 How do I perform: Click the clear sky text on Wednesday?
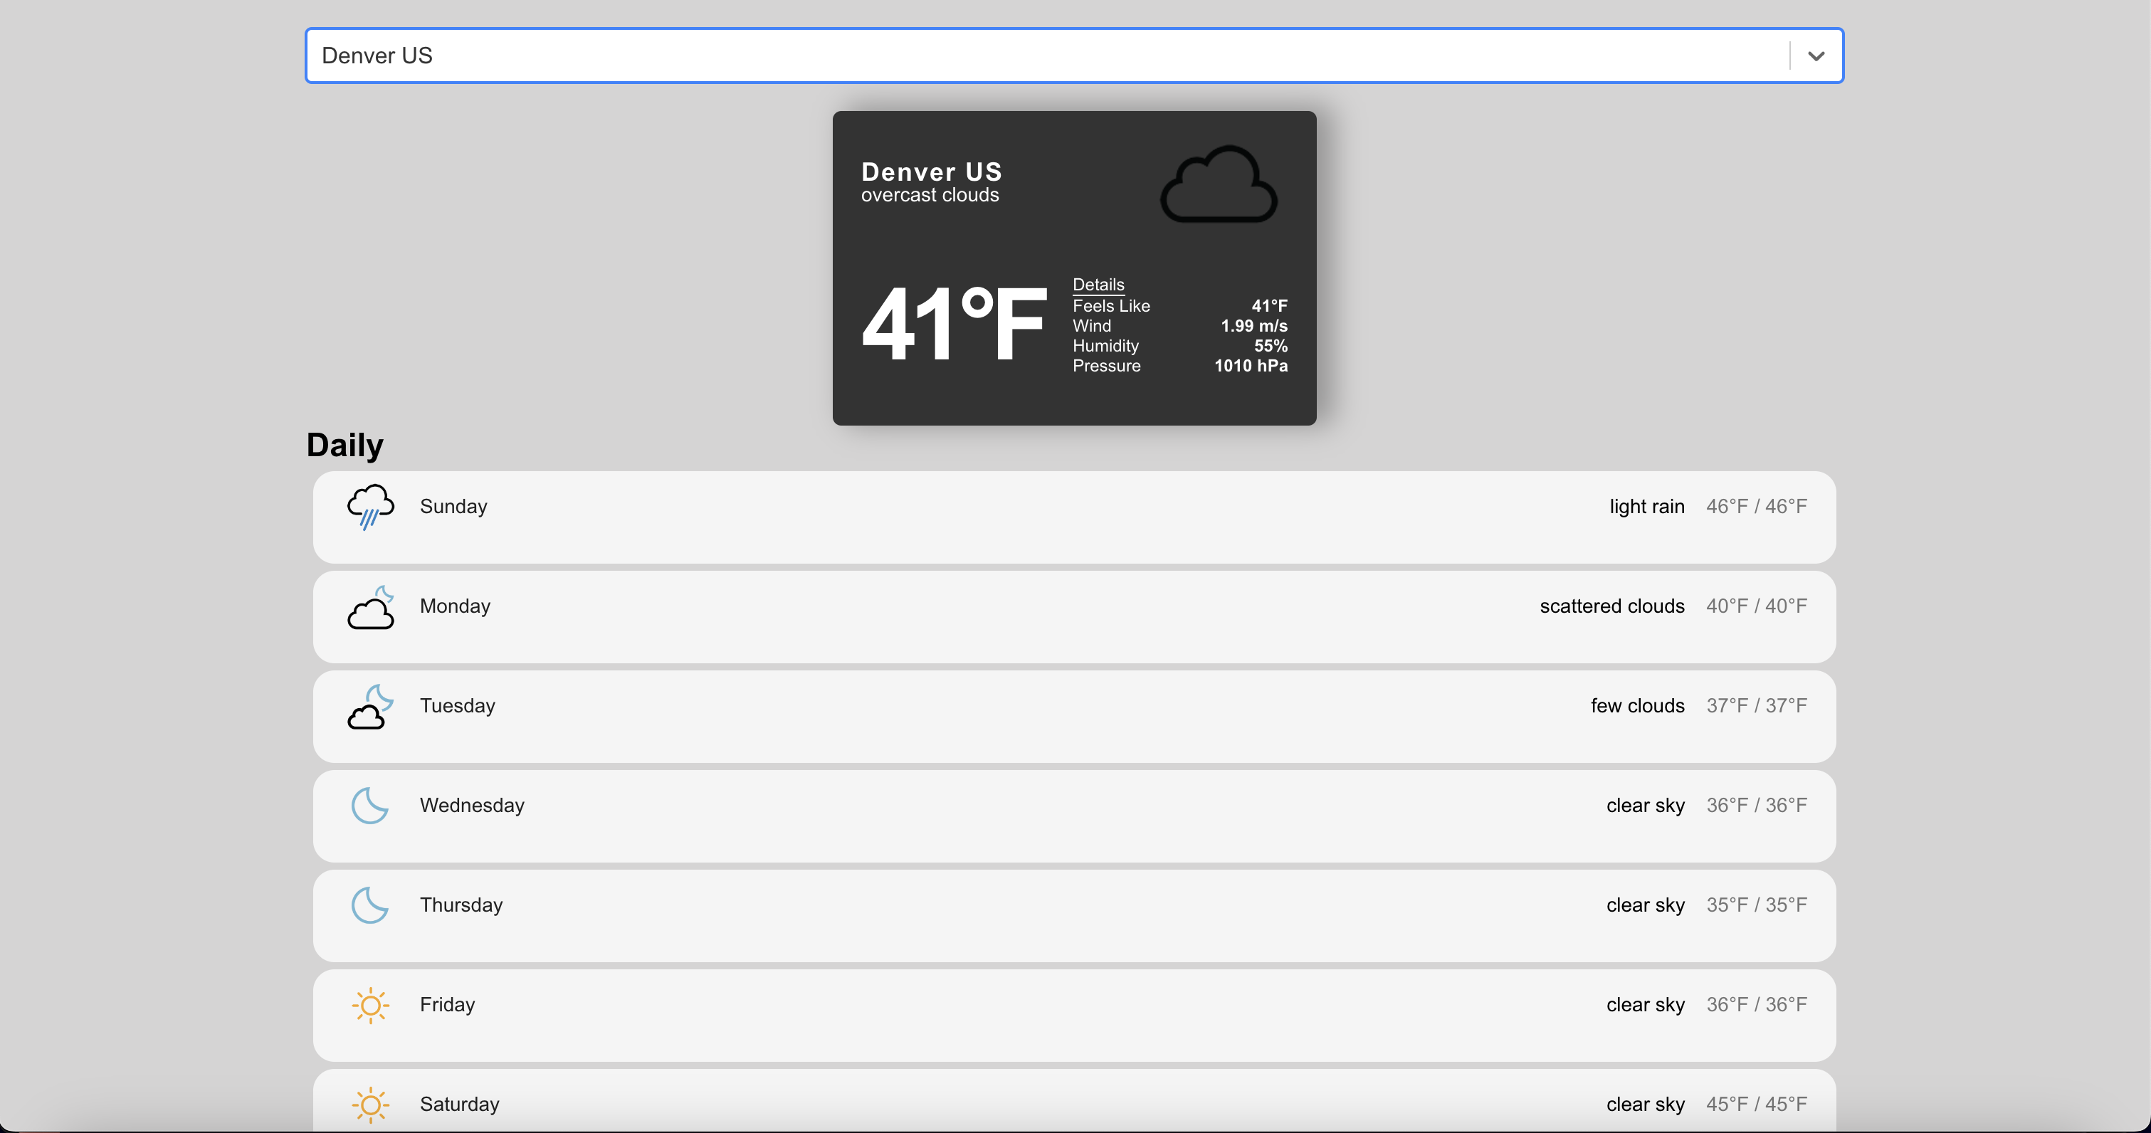point(1645,806)
